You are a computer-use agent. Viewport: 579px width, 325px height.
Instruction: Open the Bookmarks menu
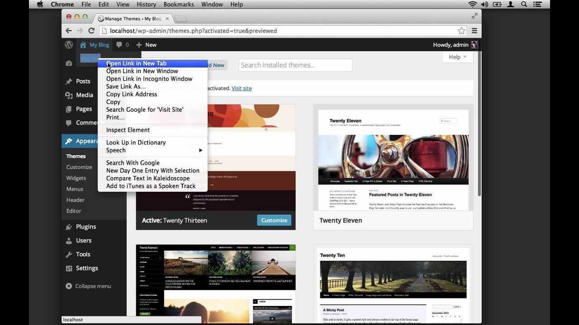tap(179, 4)
